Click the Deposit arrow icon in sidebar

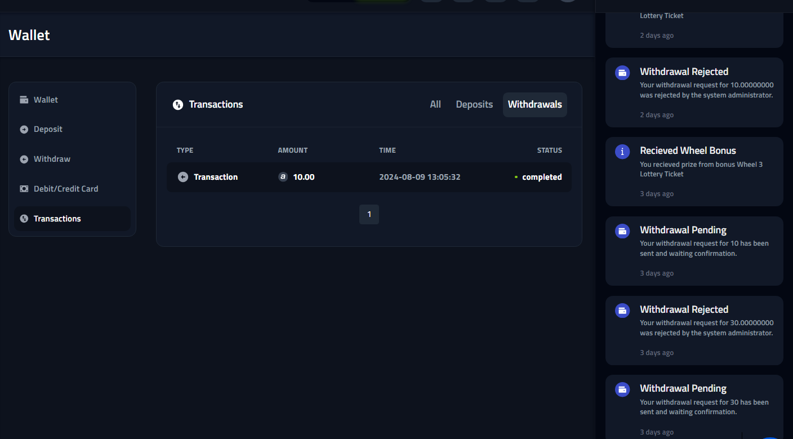(24, 130)
